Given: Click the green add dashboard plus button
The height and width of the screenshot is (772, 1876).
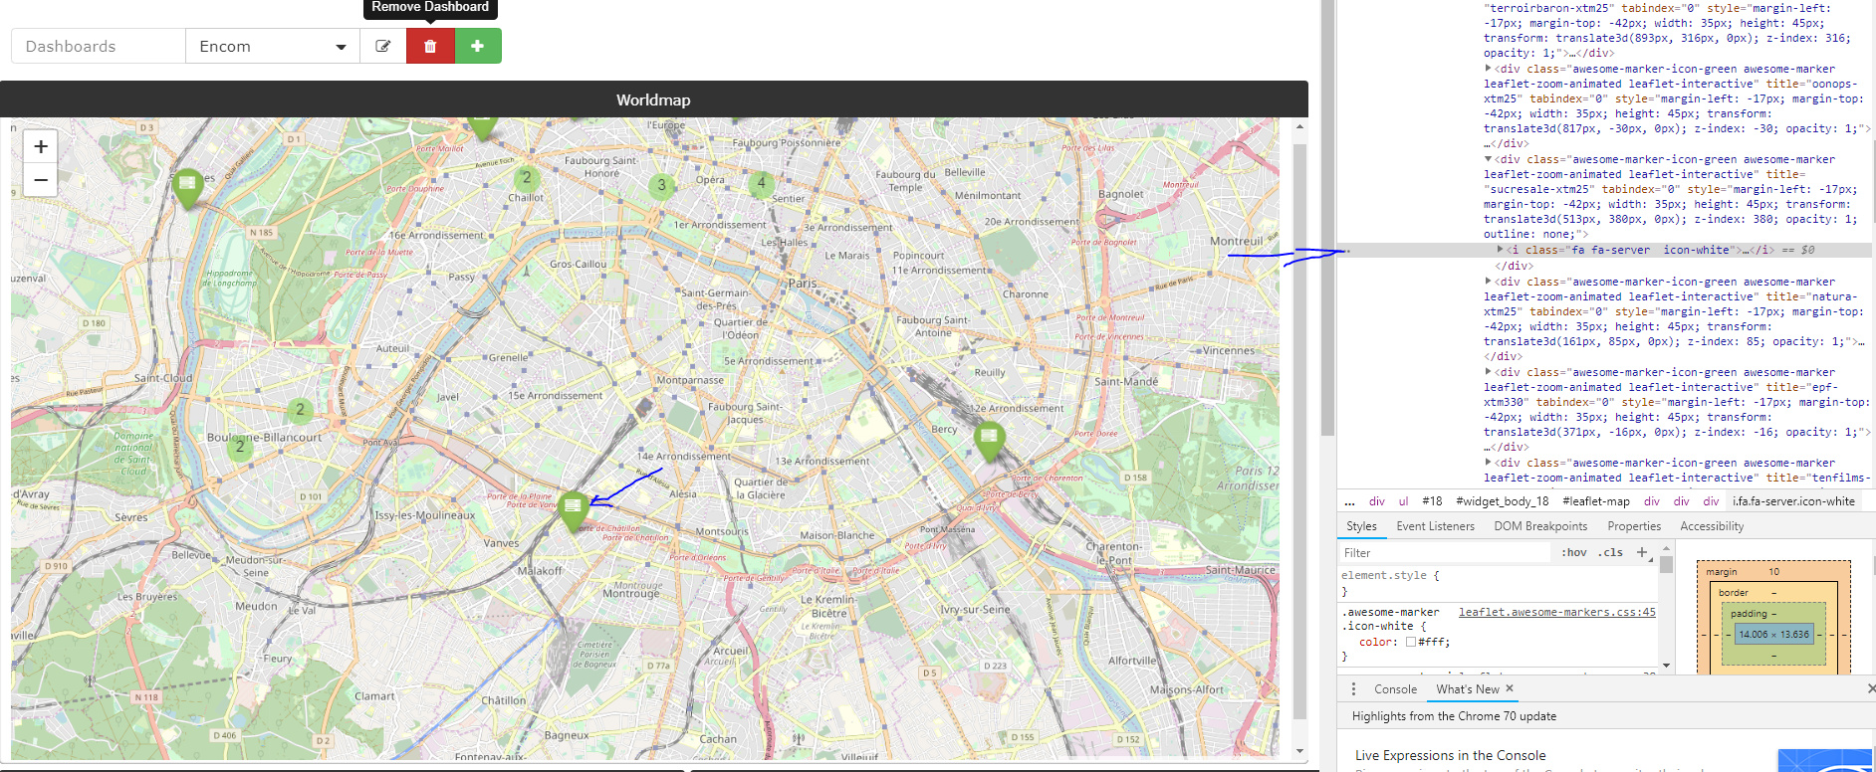Looking at the screenshot, I should [x=478, y=46].
